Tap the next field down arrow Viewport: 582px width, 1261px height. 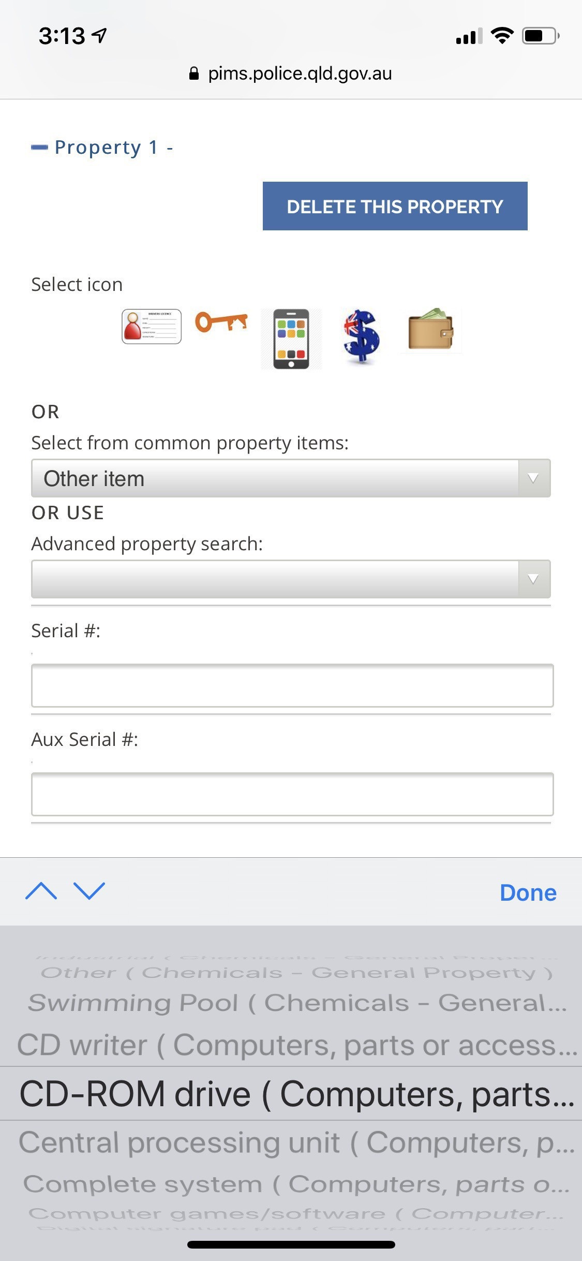(x=89, y=891)
